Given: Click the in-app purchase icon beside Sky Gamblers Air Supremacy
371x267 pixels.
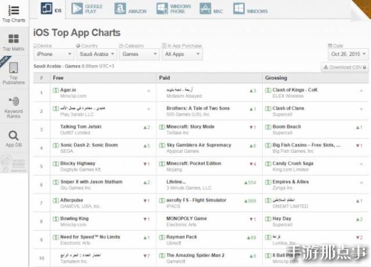Looking at the screenshot, I should [x=162, y=145].
